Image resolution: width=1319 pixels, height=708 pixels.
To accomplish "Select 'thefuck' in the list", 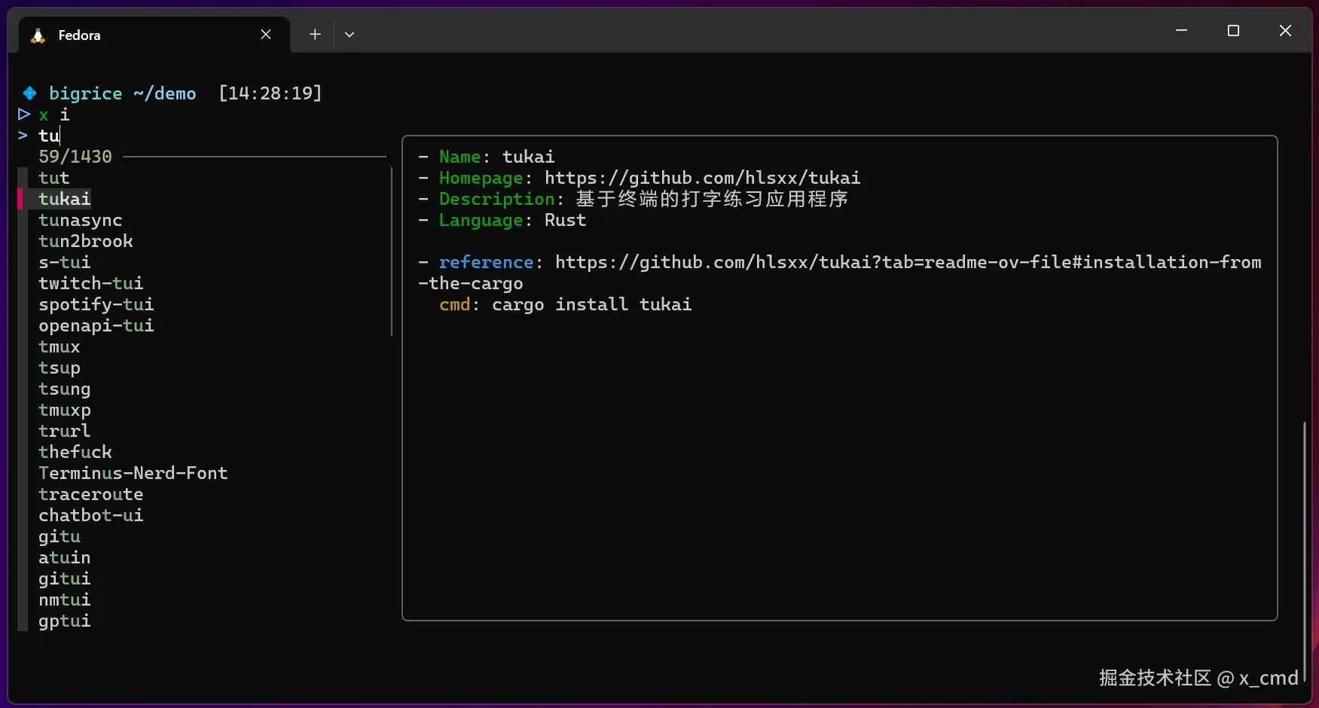I will [75, 452].
